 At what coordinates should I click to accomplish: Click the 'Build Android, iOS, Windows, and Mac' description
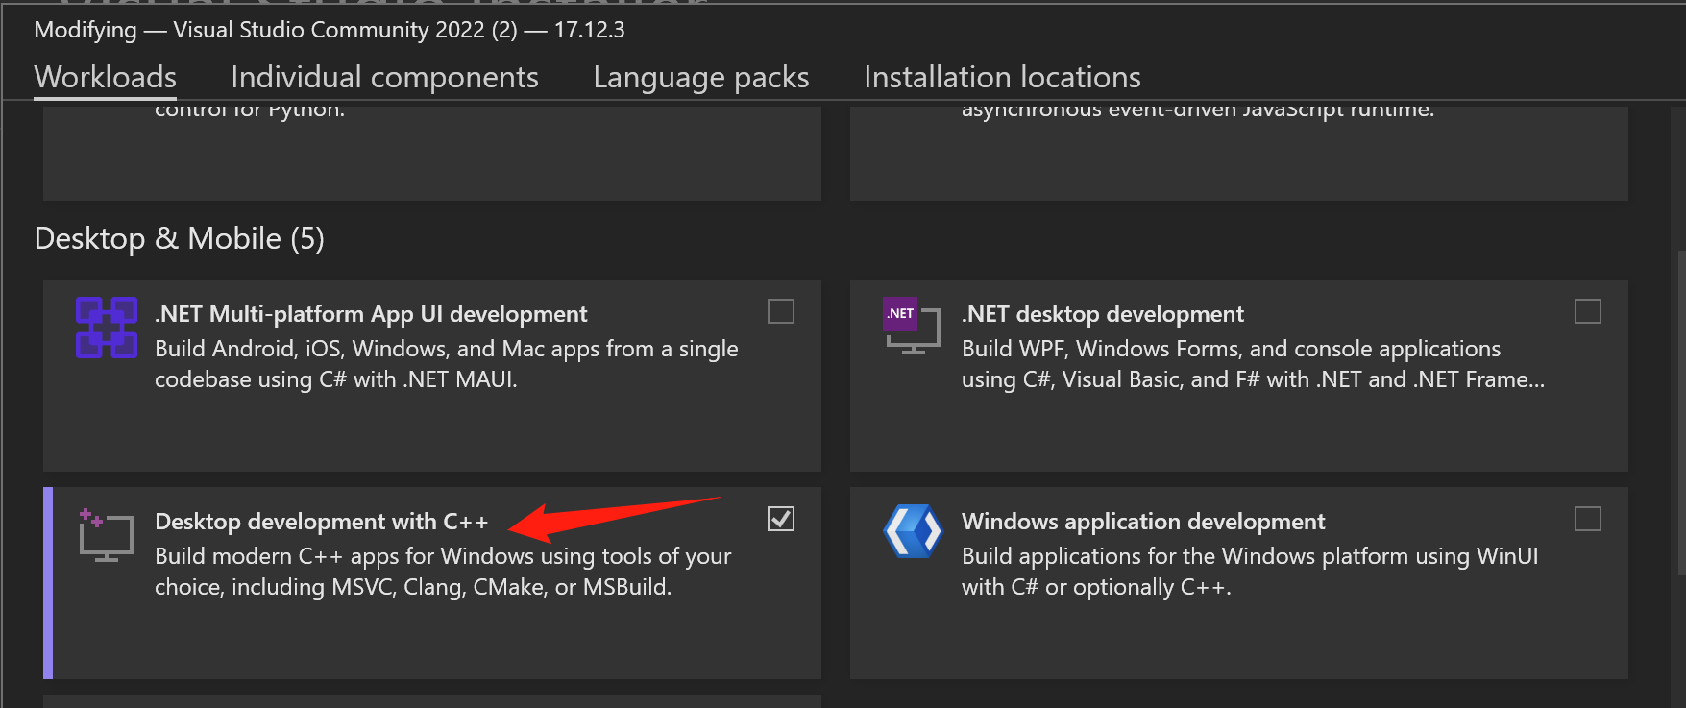click(447, 364)
